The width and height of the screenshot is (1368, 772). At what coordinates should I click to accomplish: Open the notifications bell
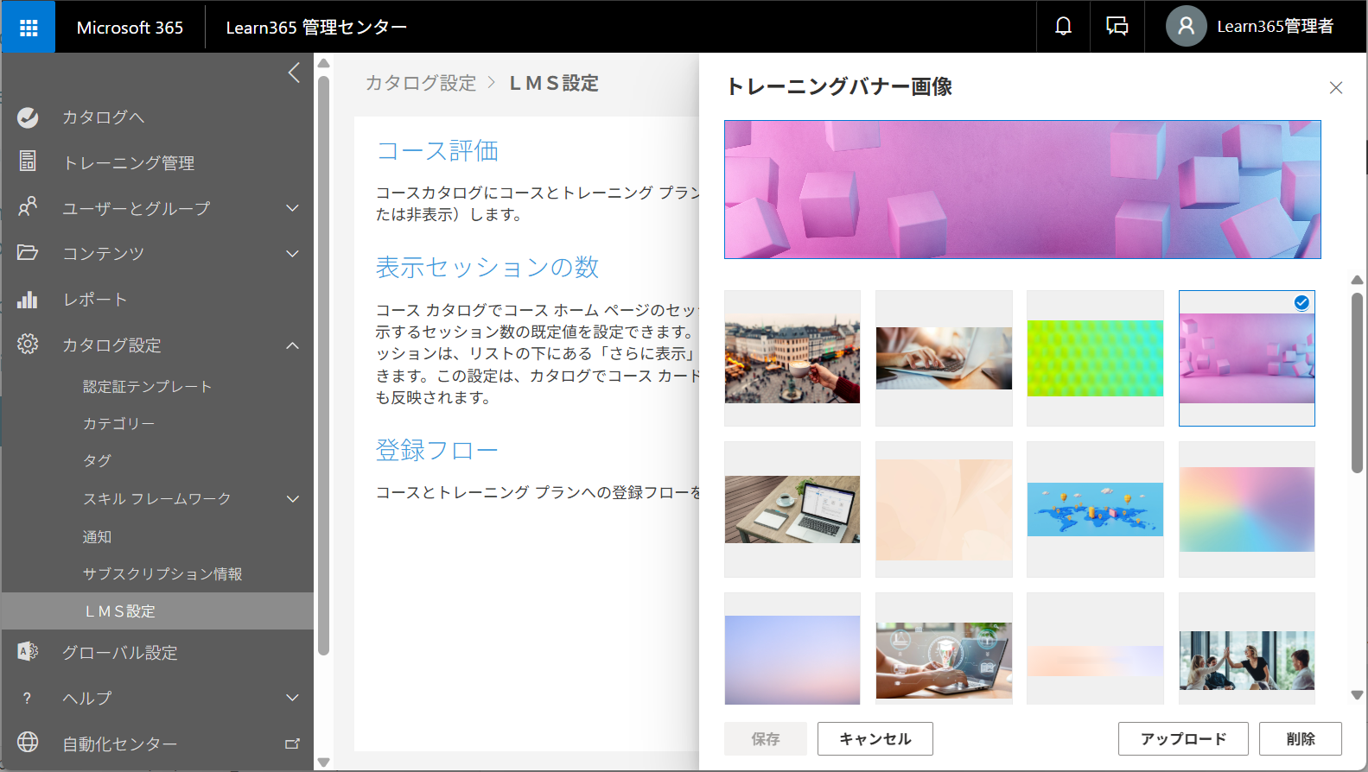pos(1064,27)
